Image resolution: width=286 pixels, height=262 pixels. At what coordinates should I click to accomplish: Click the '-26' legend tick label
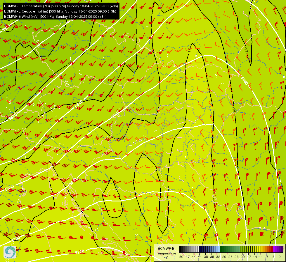230,257
